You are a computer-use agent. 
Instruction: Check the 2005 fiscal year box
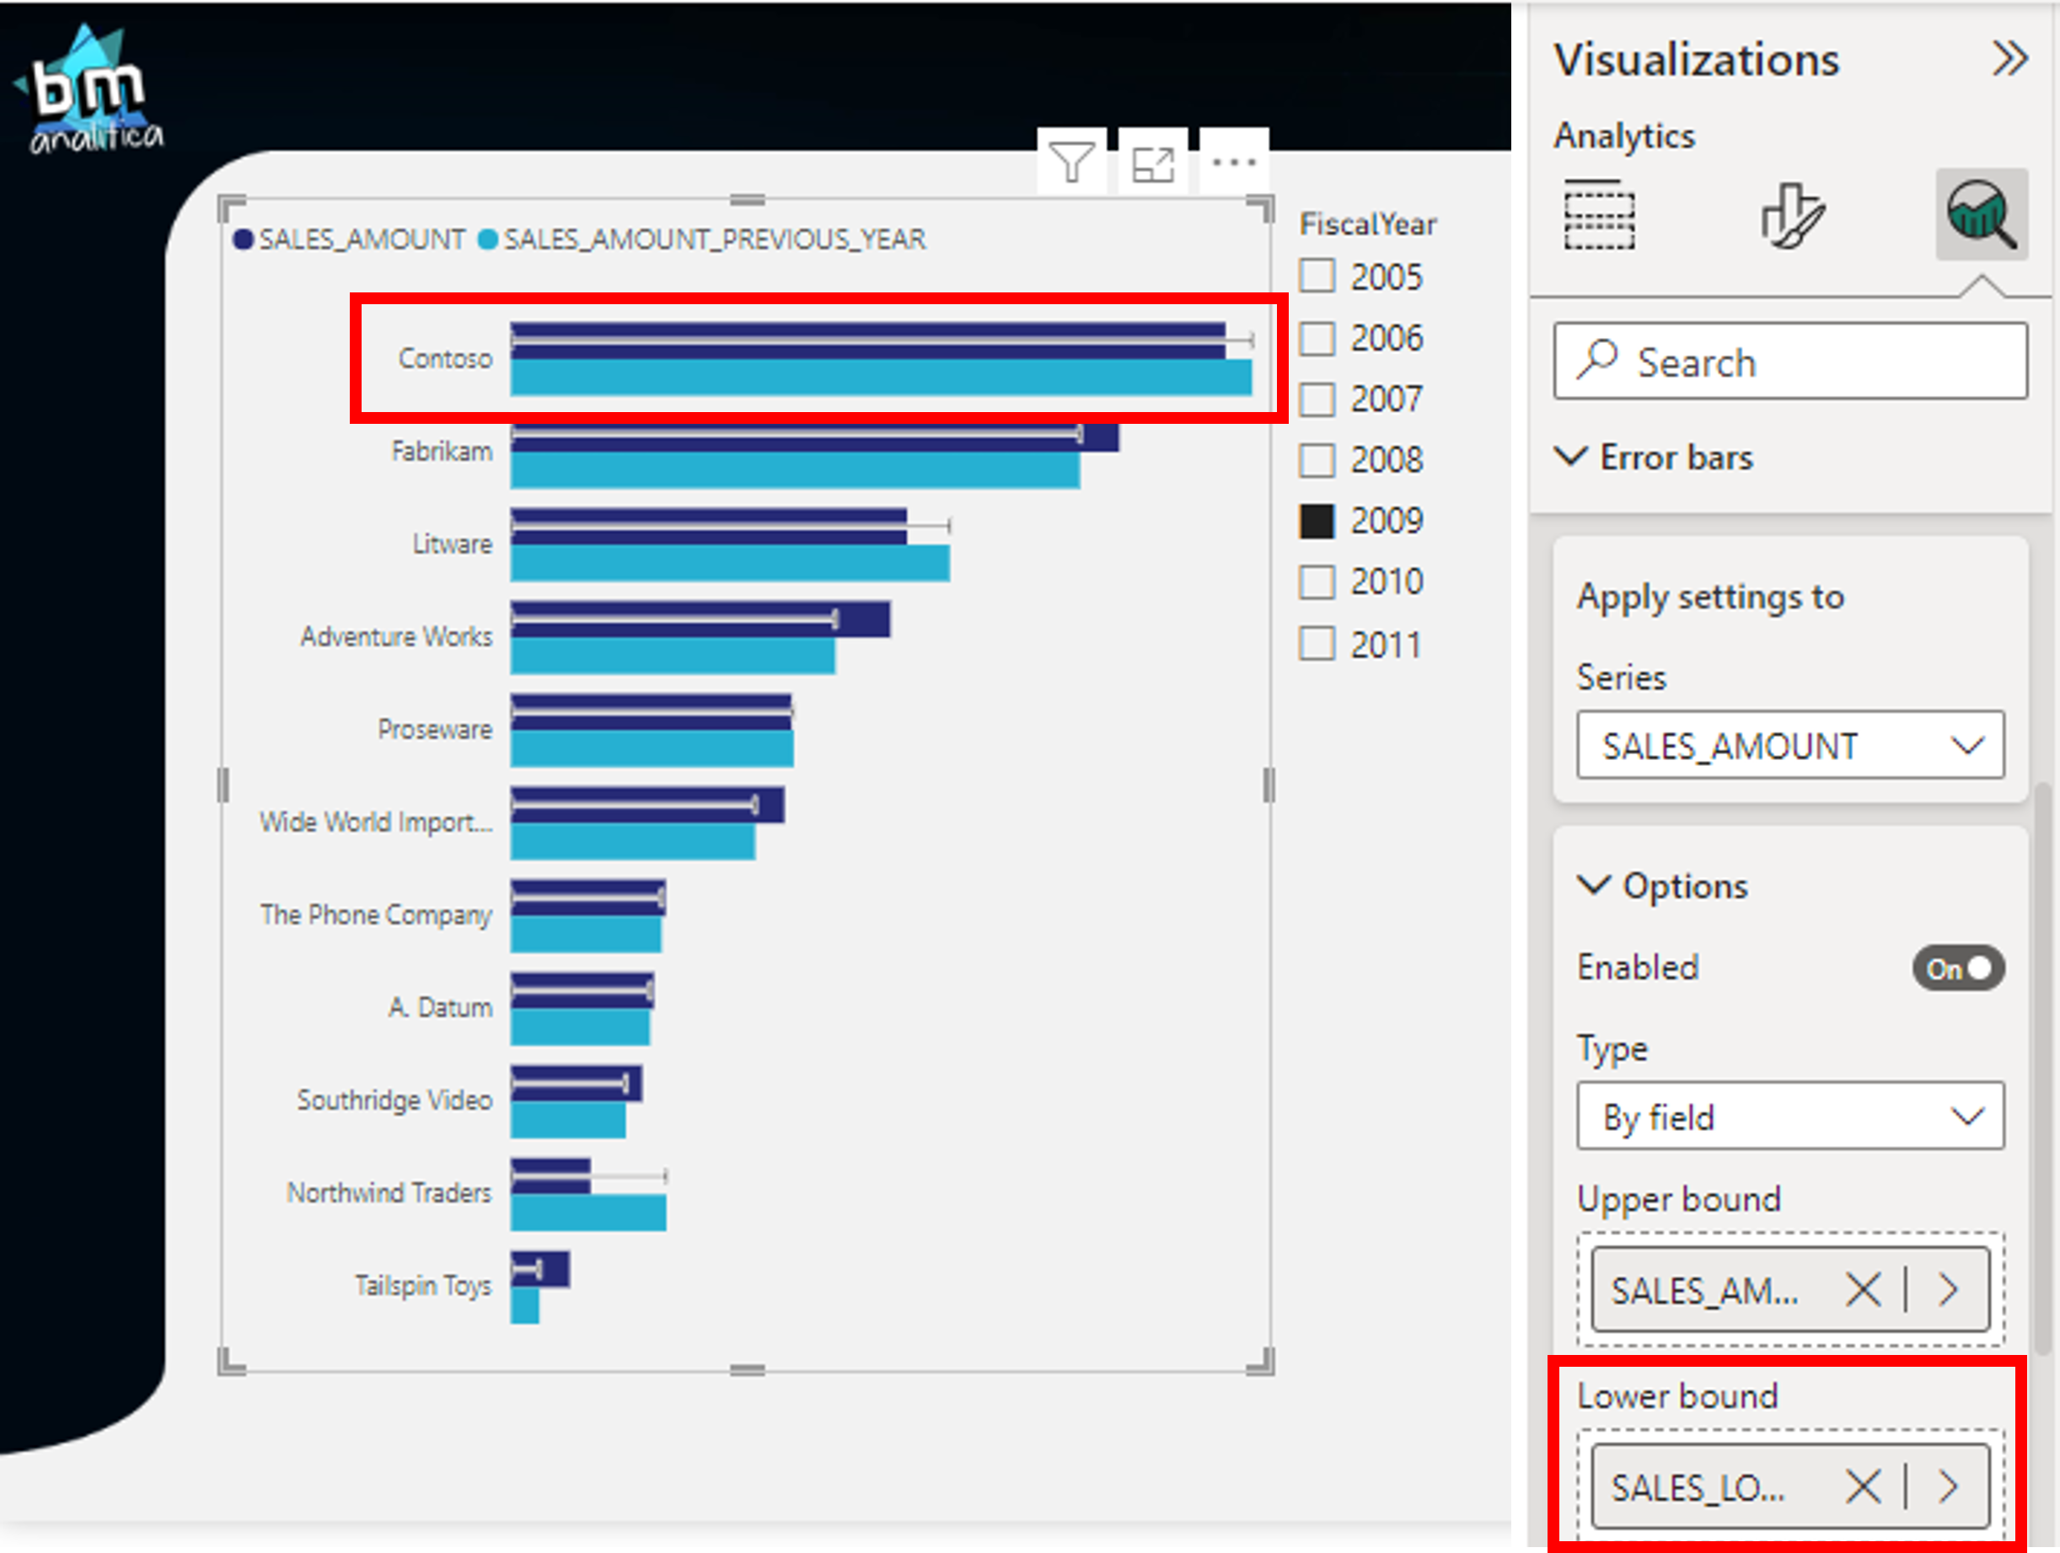pyautogui.click(x=1317, y=276)
